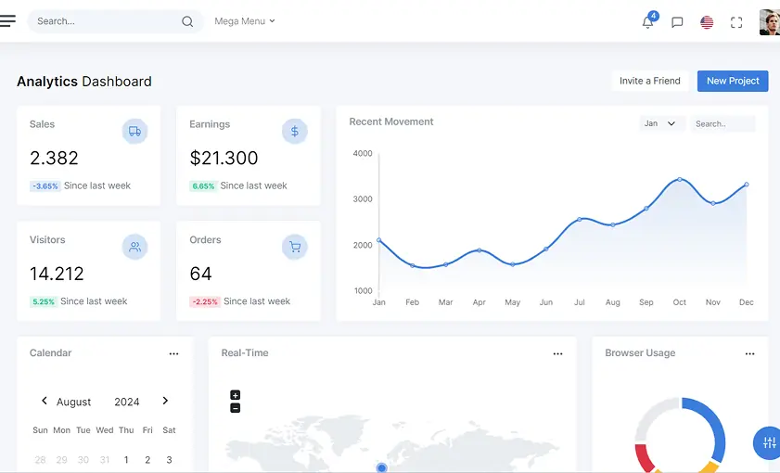The image size is (780, 473).
Task: Zoom in on the Real-Time map
Action: (x=236, y=395)
